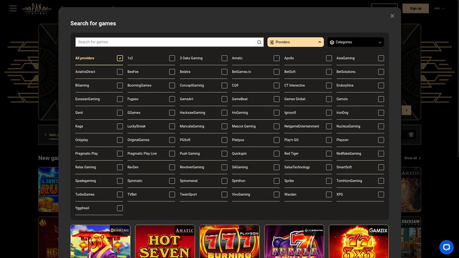Click the VivoGaming provider label
The height and width of the screenshot is (258, 459).
pos(241,195)
